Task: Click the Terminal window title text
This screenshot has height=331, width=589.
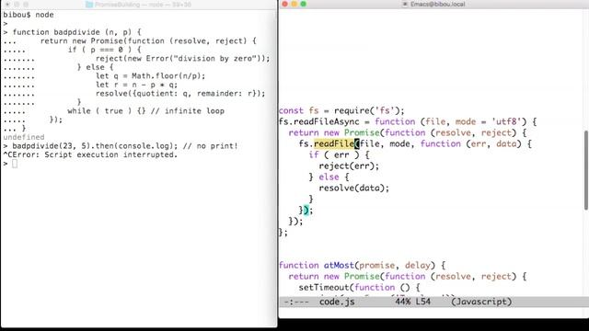Action: click(143, 5)
